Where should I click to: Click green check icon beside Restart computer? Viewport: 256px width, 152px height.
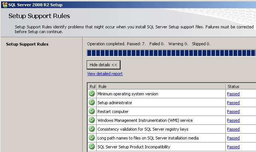92,111
